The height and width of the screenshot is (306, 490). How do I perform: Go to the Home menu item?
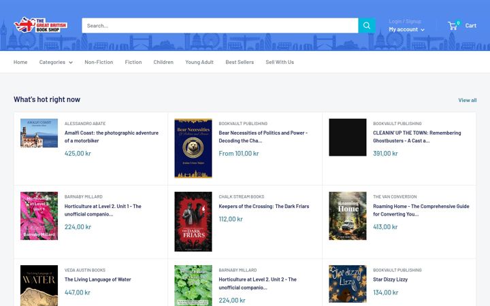coord(20,62)
